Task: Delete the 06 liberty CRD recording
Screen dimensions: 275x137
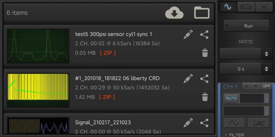Action: click(205, 97)
